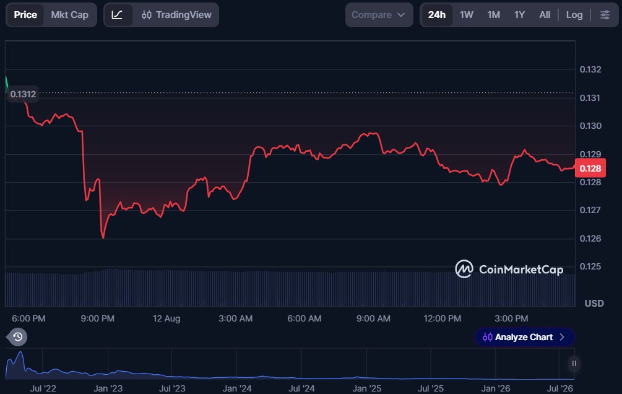Select the All time range
Viewport: 622px width, 394px height.
pyautogui.click(x=545, y=15)
